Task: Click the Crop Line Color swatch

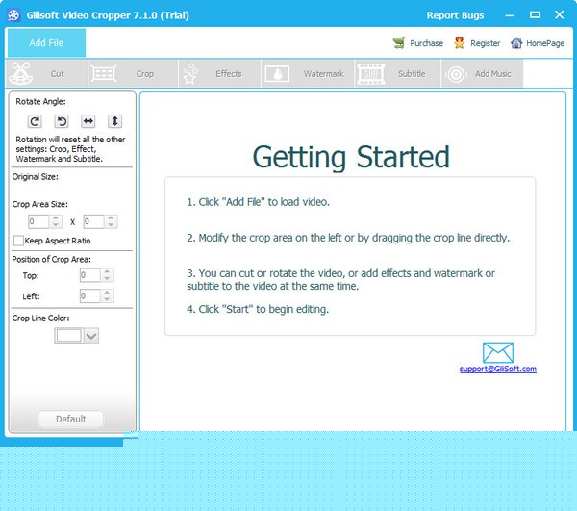Action: [x=69, y=336]
